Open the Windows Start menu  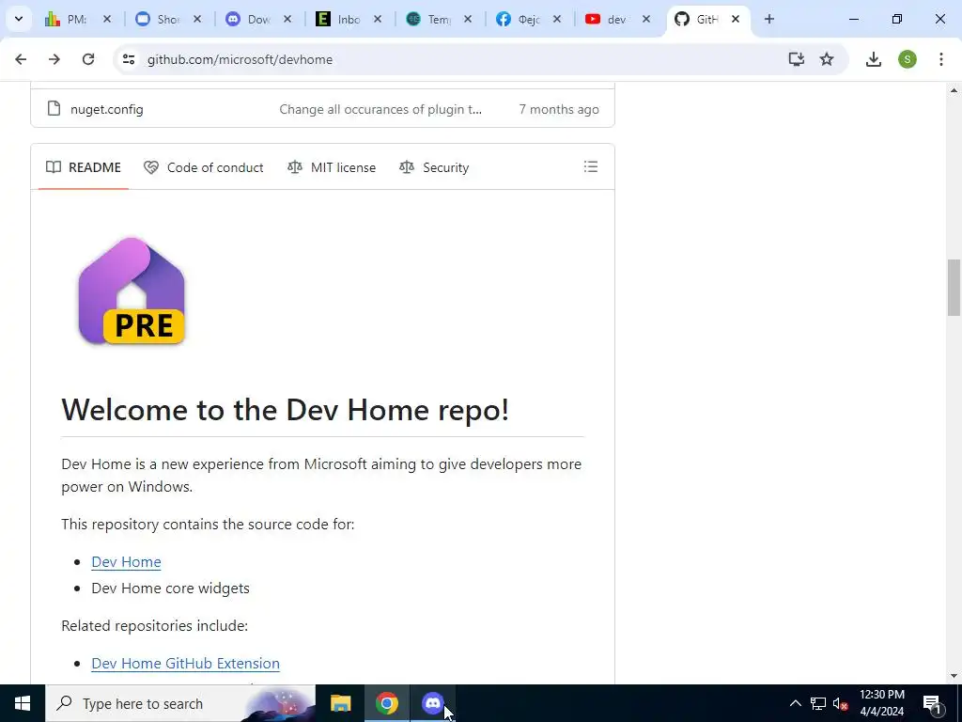pyautogui.click(x=23, y=703)
